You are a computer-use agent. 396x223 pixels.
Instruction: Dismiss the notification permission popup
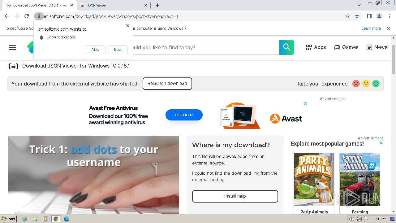tap(128, 26)
